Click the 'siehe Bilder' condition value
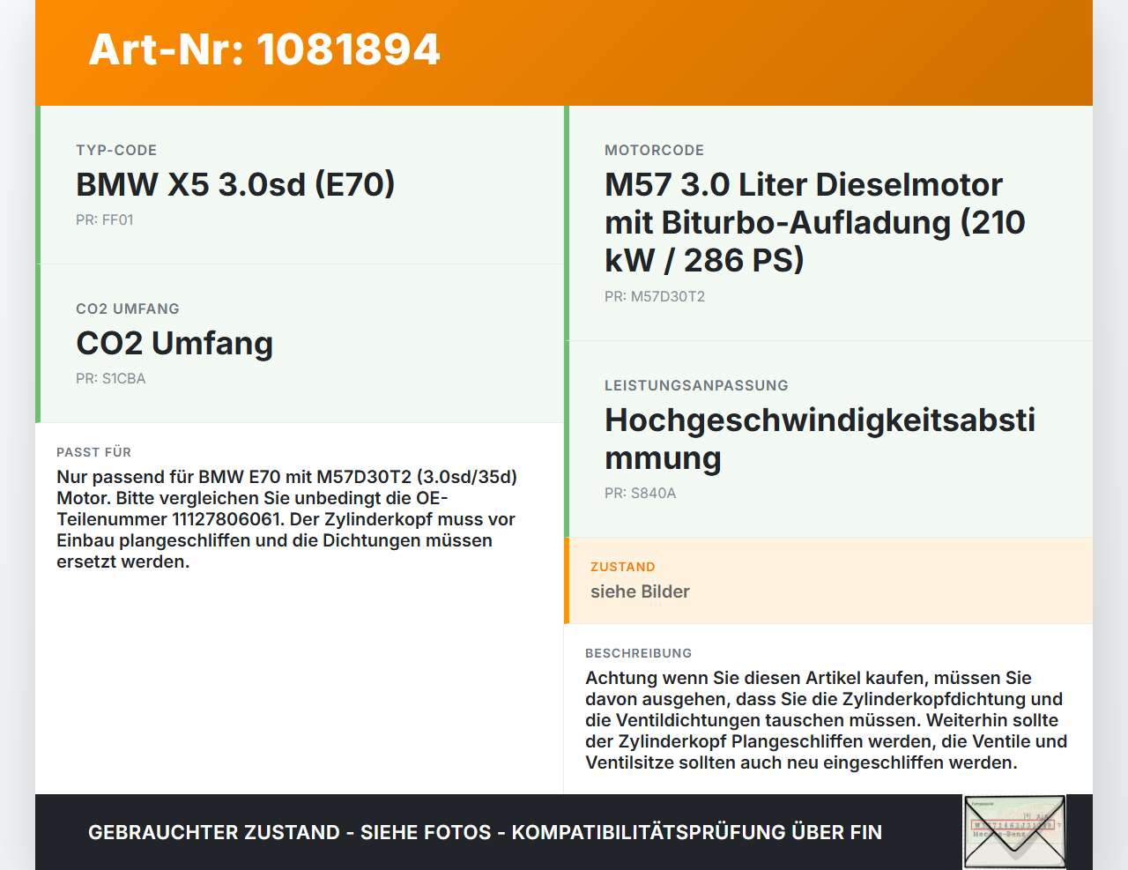The image size is (1128, 870). point(640,591)
